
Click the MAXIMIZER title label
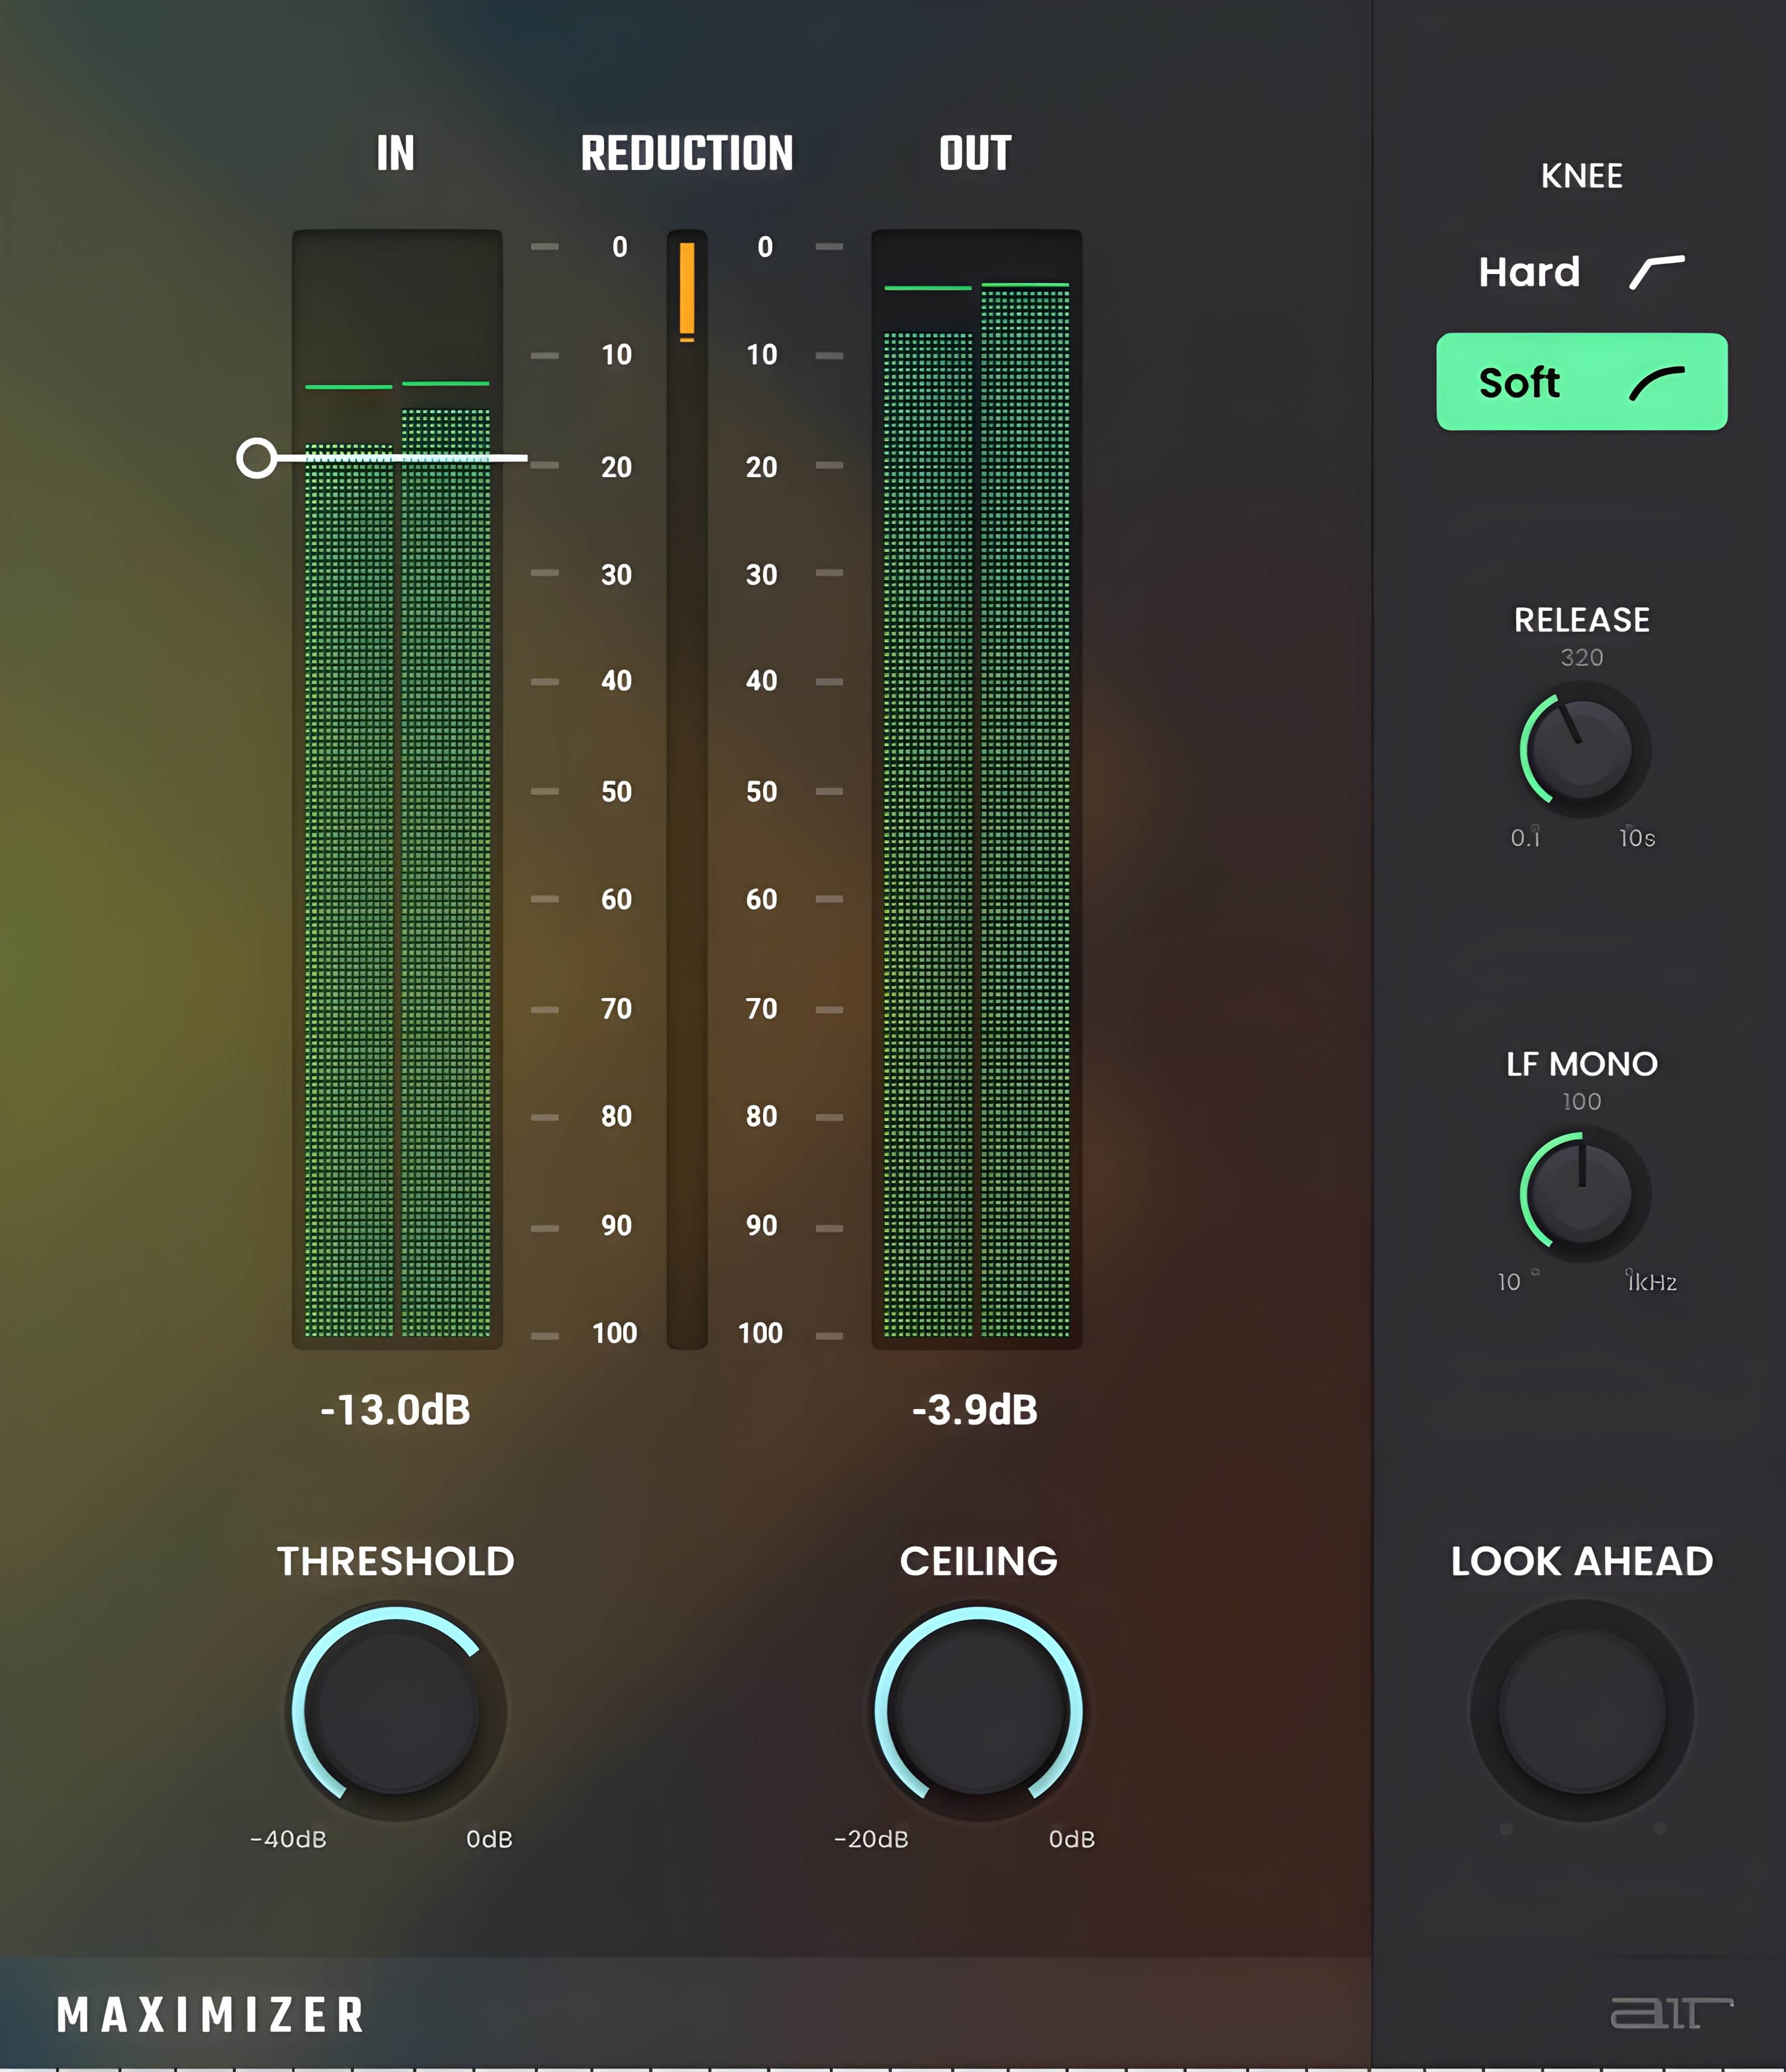coord(211,2015)
